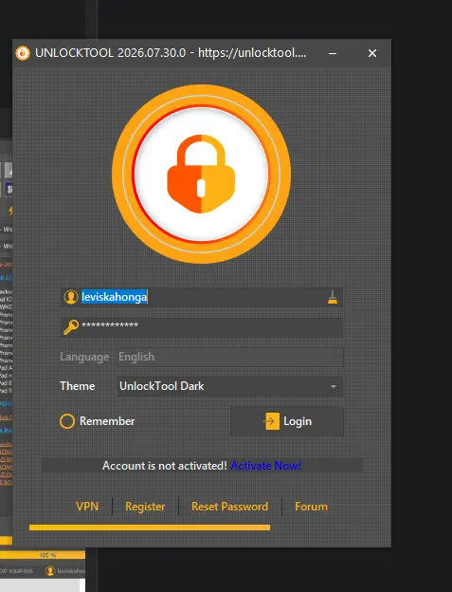
Task: Click the Reset Password link
Action: coord(229,507)
